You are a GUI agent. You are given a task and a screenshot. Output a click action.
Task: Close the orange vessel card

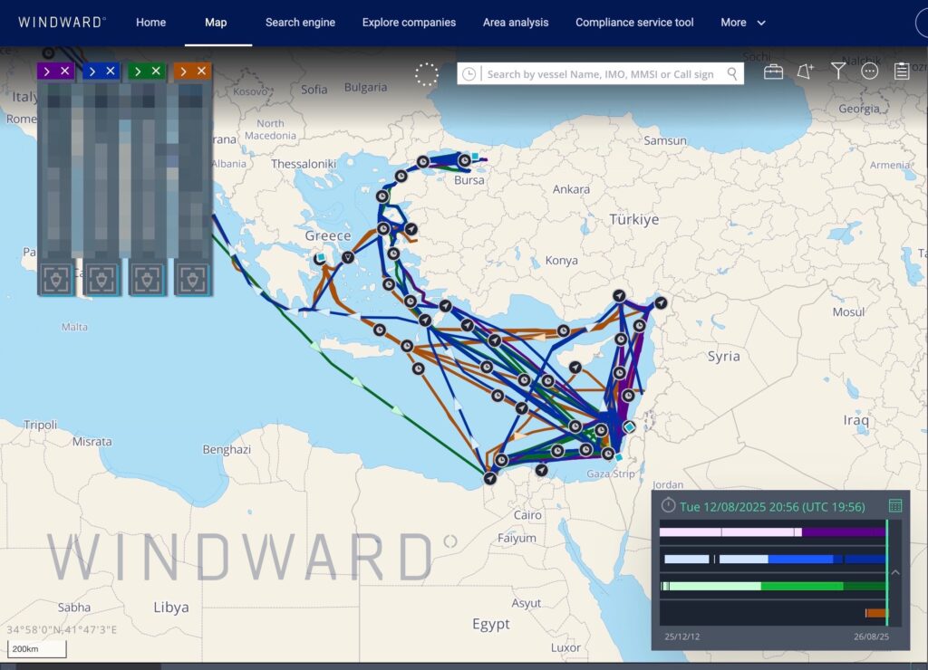(202, 71)
